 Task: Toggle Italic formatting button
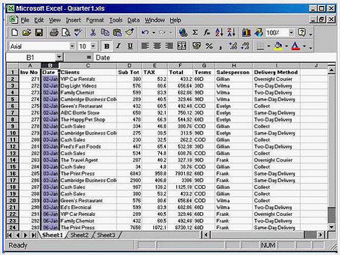pyautogui.click(x=118, y=46)
